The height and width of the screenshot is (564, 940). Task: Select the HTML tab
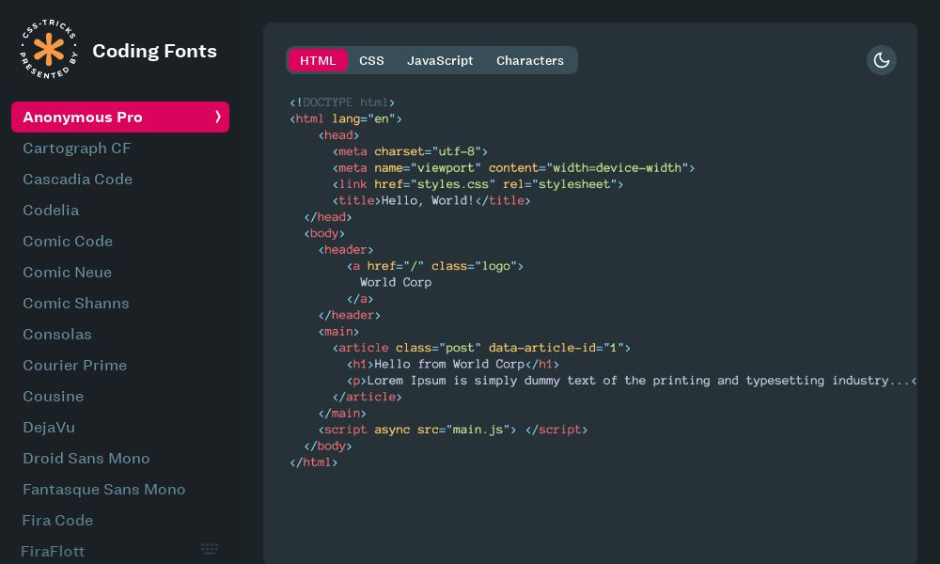pos(318,60)
